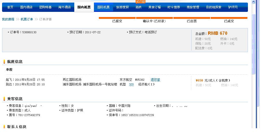The height and width of the screenshot is (137, 265).
Task: Open the 美食订餐 section
Action: (154, 7)
